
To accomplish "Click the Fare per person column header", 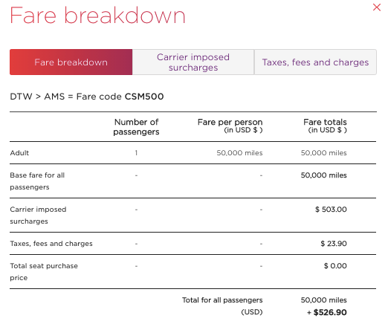I will [x=230, y=126].
